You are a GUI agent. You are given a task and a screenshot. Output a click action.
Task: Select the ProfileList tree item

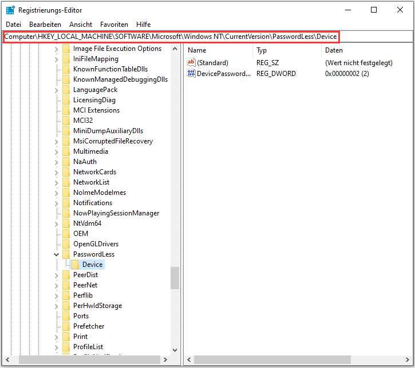[x=88, y=347]
